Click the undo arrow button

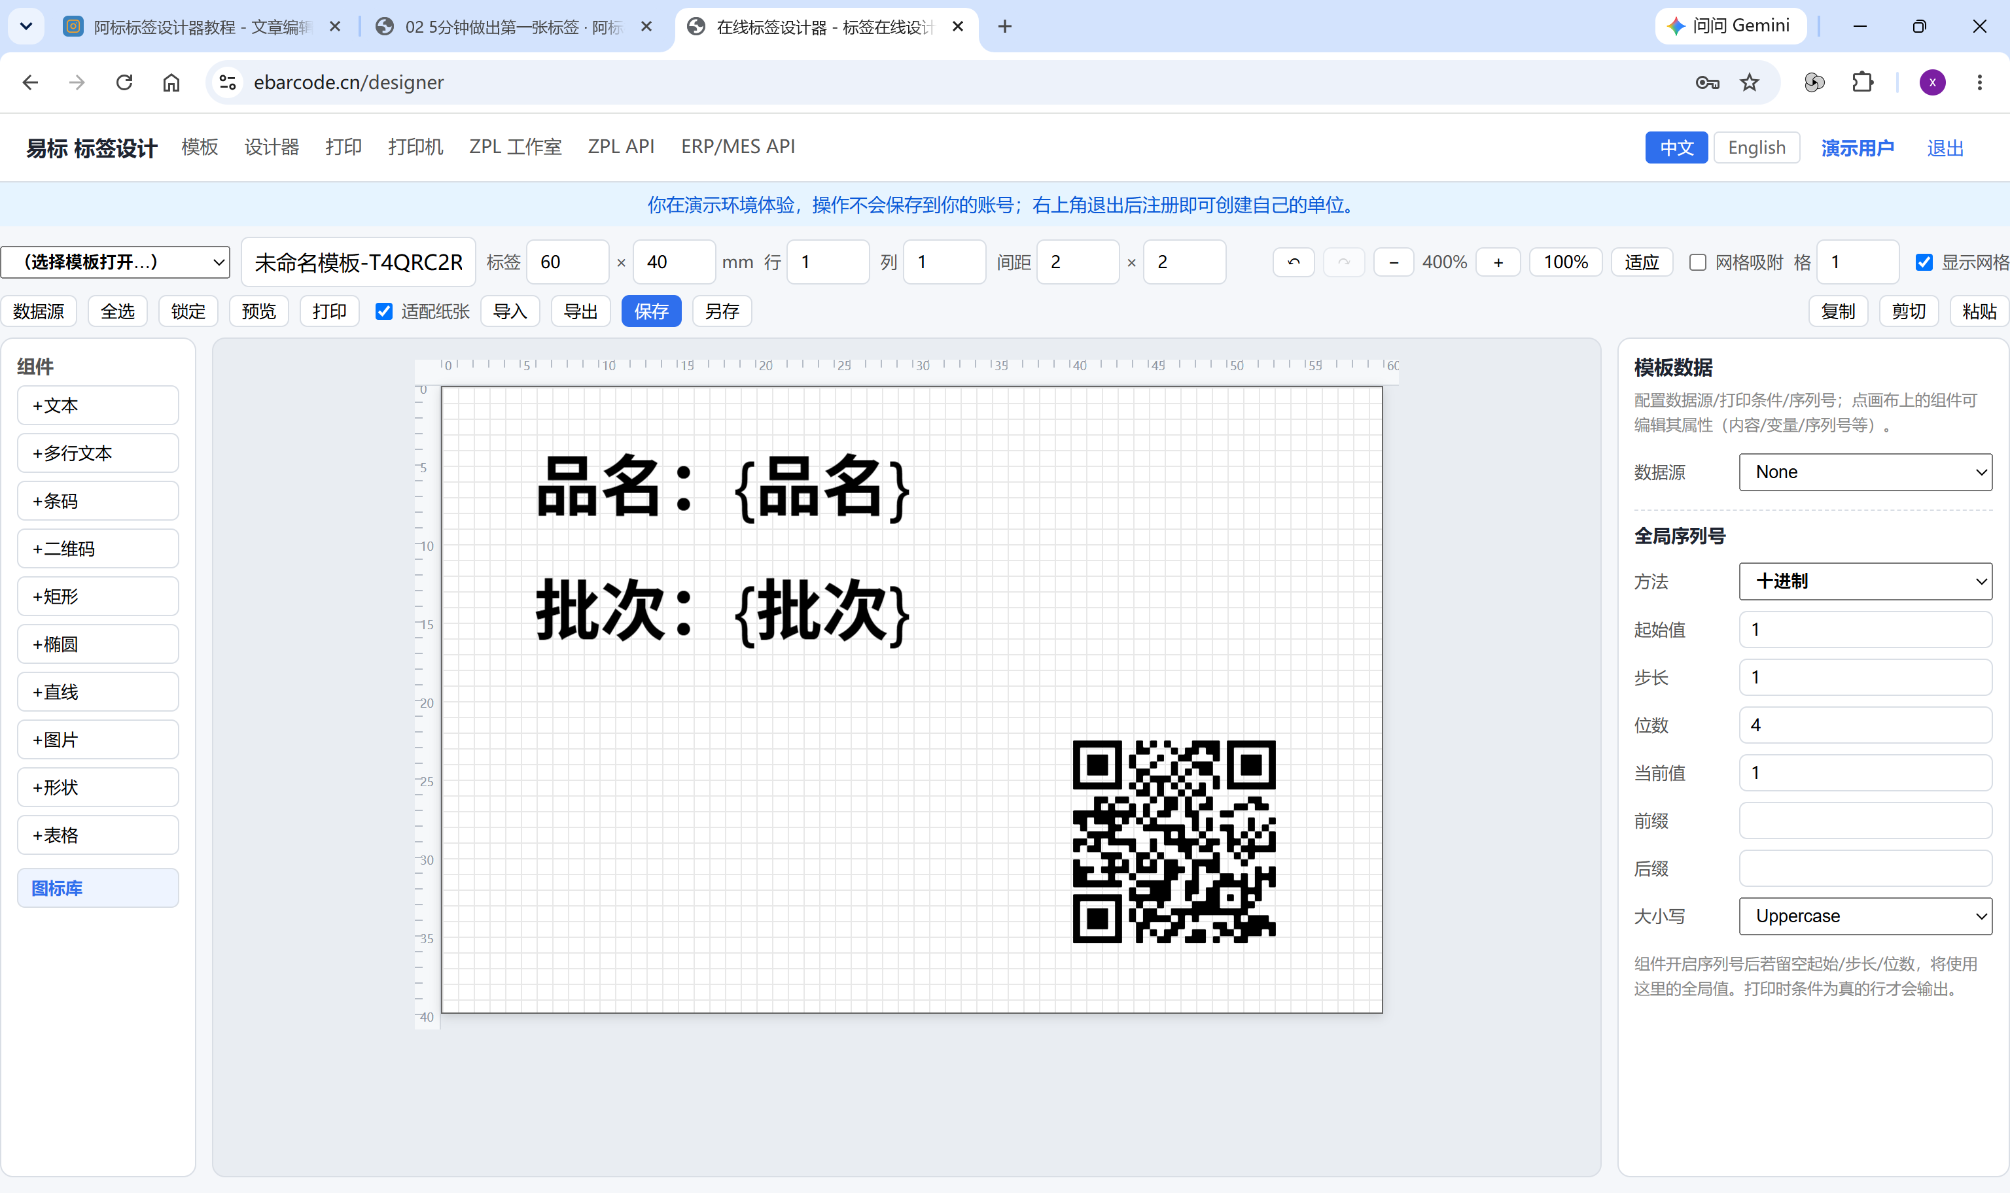pyautogui.click(x=1293, y=262)
